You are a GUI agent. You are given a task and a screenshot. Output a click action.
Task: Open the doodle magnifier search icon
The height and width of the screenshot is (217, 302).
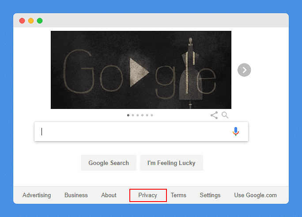tap(225, 115)
